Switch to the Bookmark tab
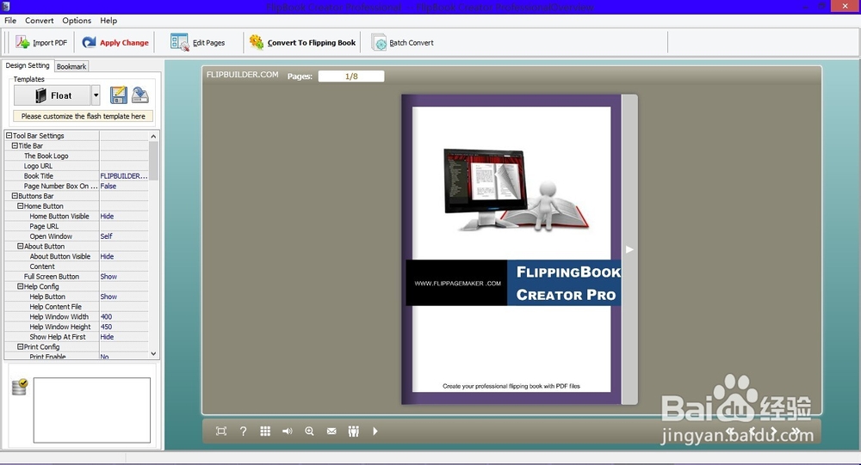 coord(71,66)
